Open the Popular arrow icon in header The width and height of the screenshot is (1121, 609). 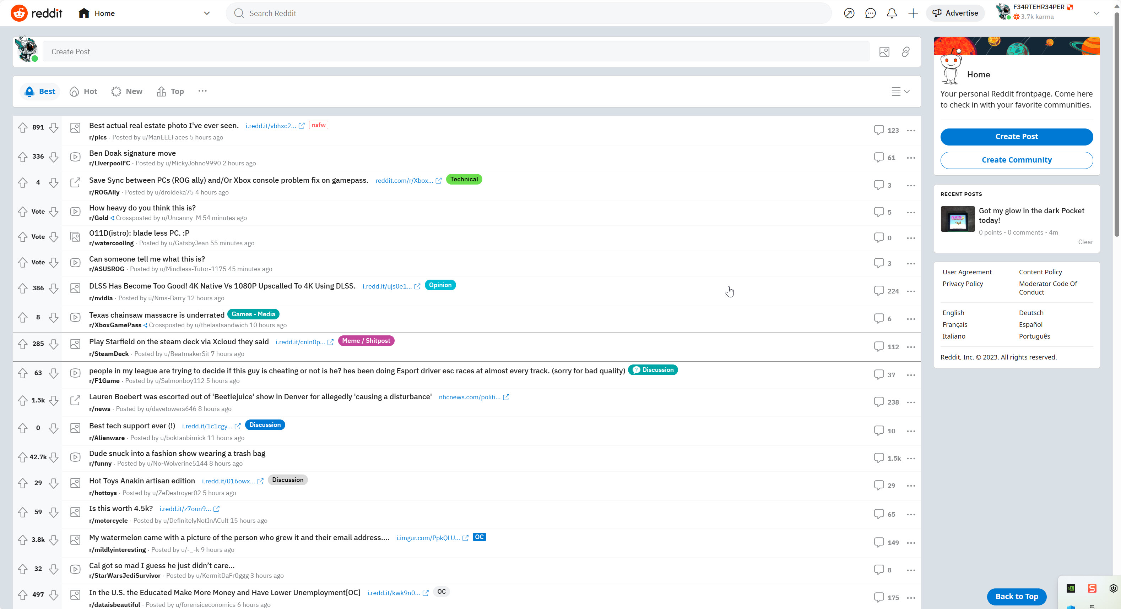click(849, 13)
